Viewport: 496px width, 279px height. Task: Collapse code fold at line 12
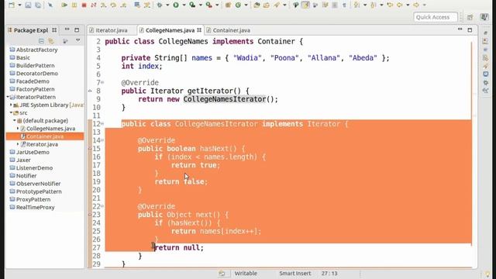pos(102,124)
